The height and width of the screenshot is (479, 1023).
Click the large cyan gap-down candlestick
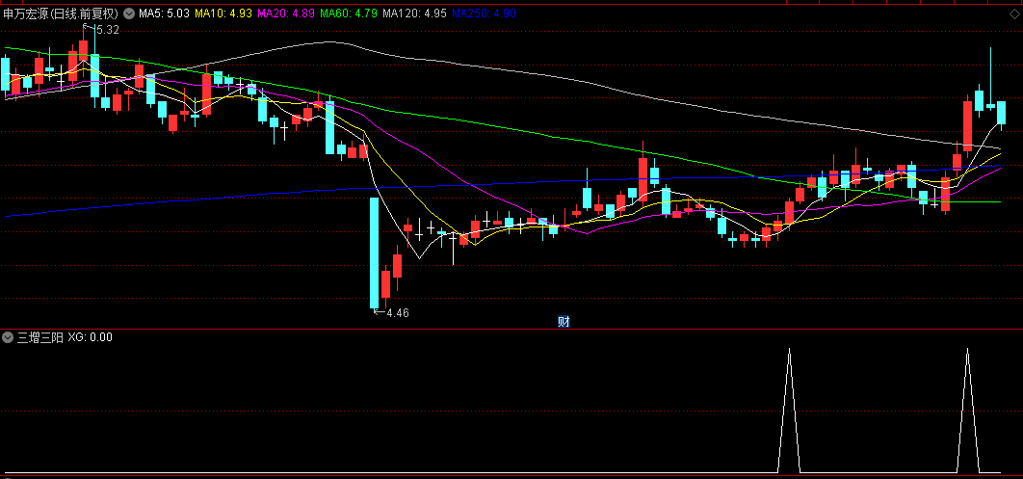click(375, 253)
